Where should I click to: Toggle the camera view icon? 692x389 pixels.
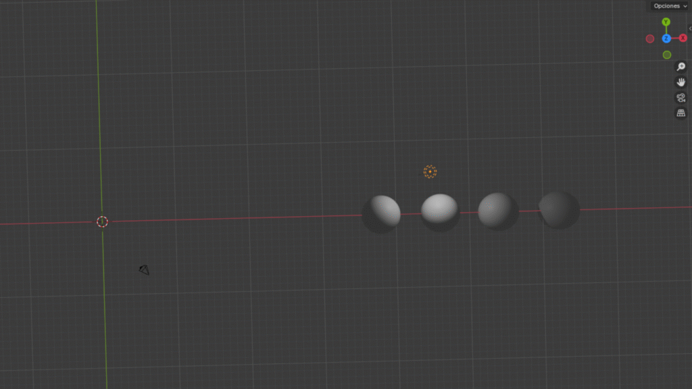click(681, 97)
